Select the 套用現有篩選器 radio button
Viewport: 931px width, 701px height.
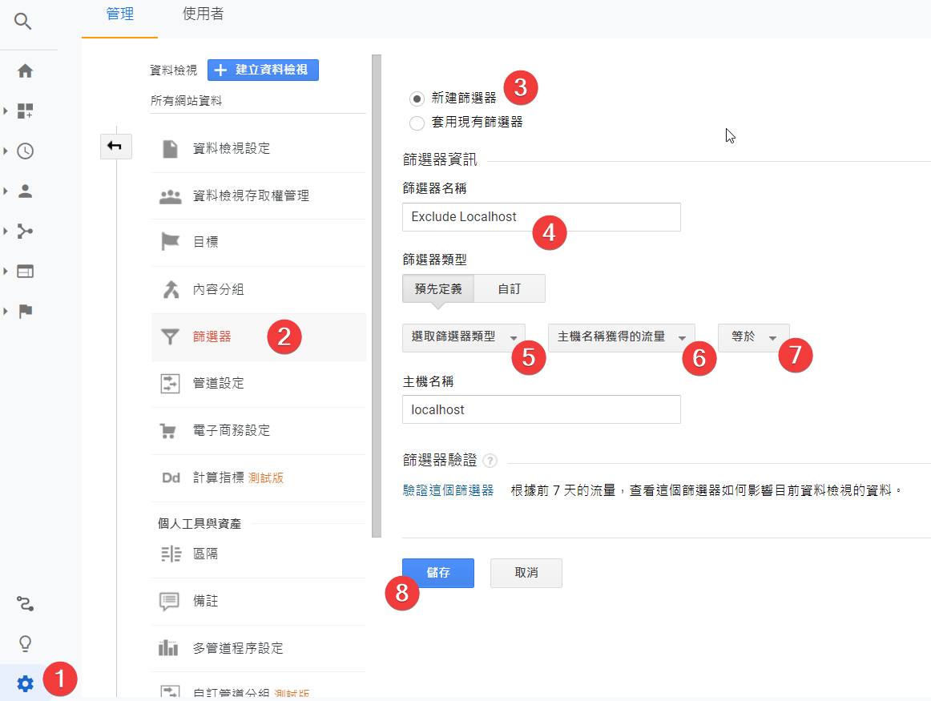click(x=417, y=123)
